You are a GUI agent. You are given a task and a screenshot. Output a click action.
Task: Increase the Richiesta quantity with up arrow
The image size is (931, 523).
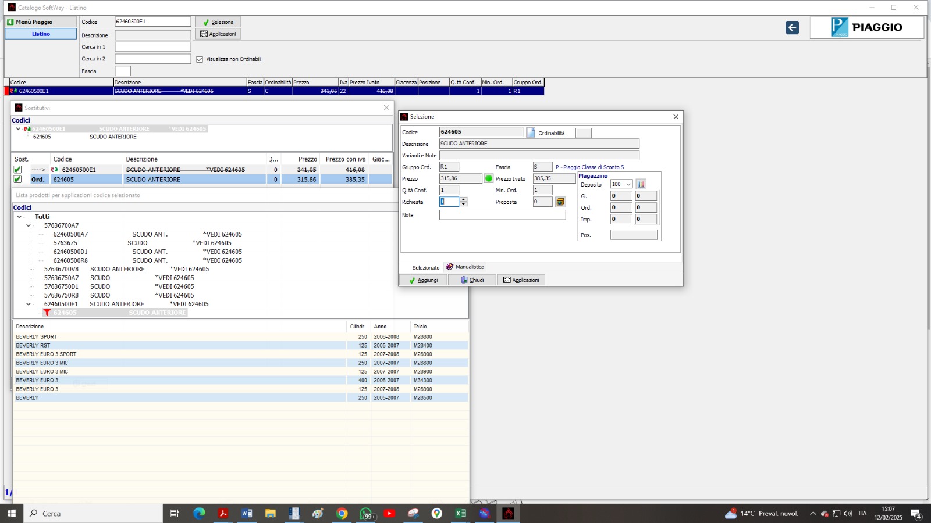coord(463,199)
